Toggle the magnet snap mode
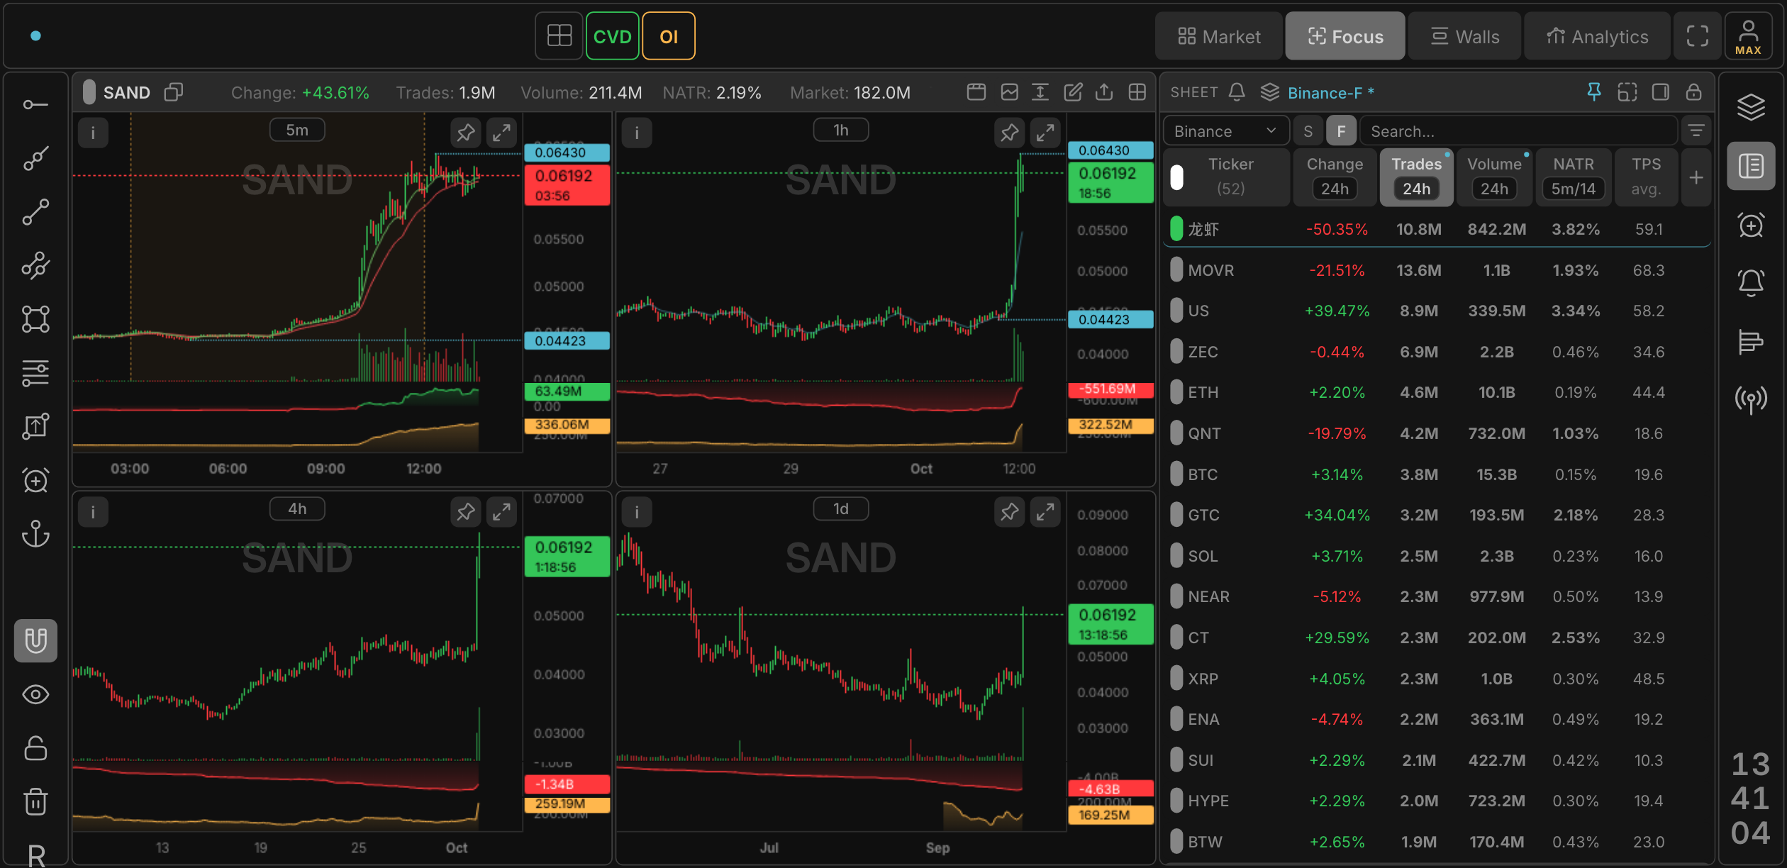1787x868 pixels. coord(35,641)
